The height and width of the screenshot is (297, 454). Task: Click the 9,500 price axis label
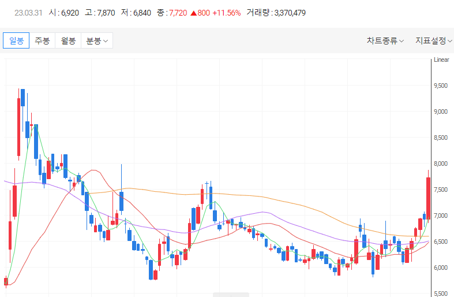pyautogui.click(x=441, y=86)
